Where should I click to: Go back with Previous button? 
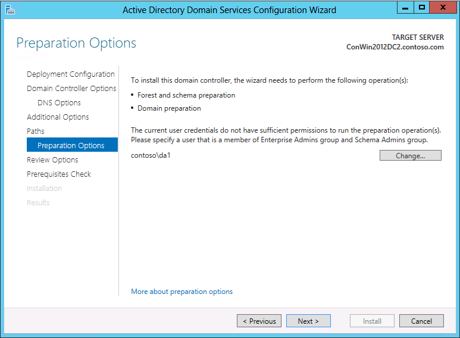pos(259,321)
